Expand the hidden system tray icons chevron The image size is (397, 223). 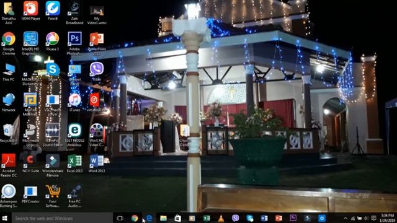[346, 218]
